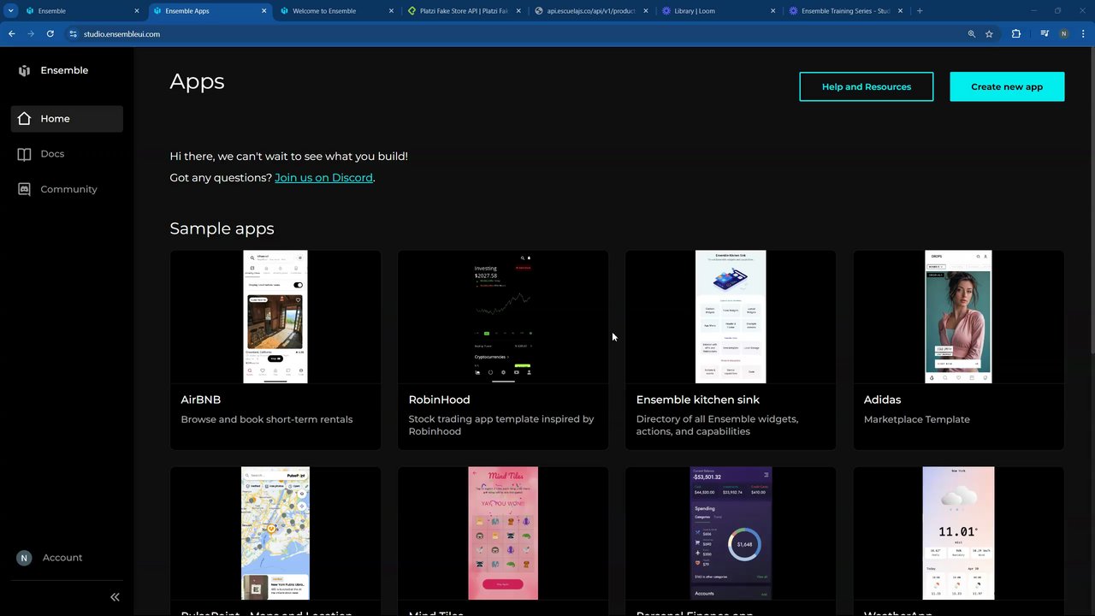Image resolution: width=1095 pixels, height=616 pixels.
Task: Collapse the sidebar with double-chevron icon
Action: 115,597
